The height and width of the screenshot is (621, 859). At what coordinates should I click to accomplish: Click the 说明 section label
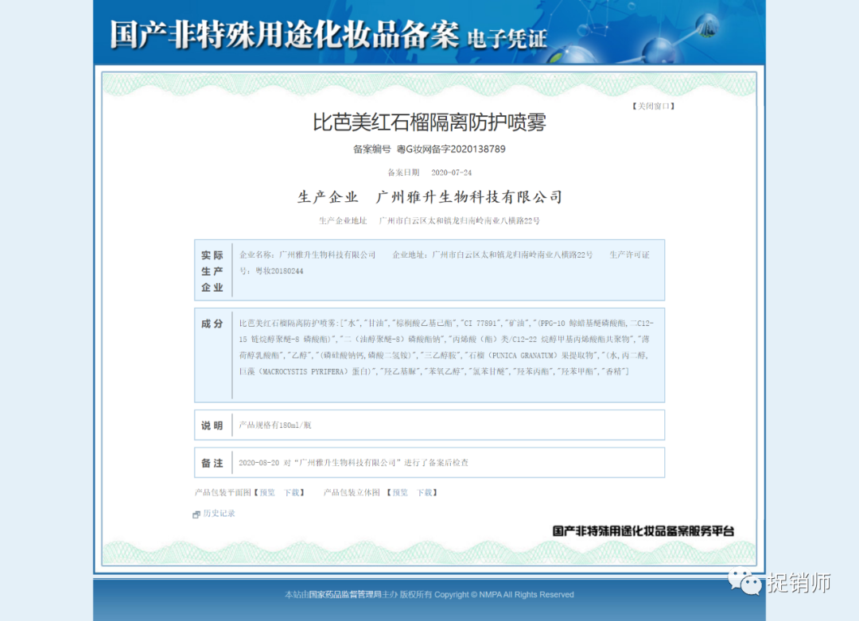pos(212,425)
